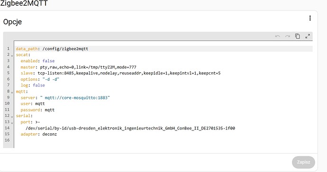This screenshot has height=172, width=327.
Task: Click the serial section key
Action: click(23, 116)
